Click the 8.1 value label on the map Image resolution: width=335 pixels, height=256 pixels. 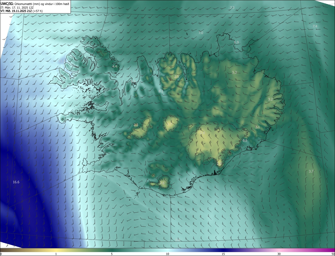pos(161,91)
